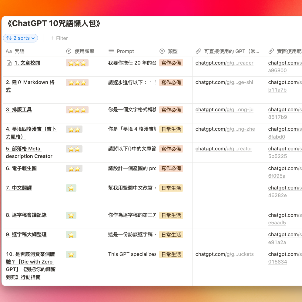Click one-star tag in 逐字稿大綱整理 row

coord(71,235)
